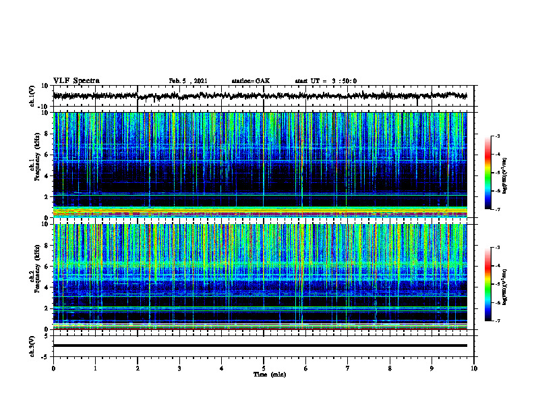Click the ch.1 frequency axis "6" tick label
The width and height of the screenshot is (534, 413).
click(47, 155)
